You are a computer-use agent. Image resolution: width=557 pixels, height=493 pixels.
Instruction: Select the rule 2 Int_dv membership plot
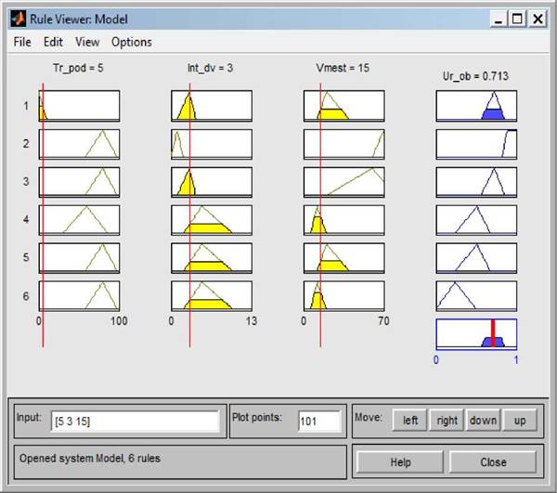tap(212, 144)
